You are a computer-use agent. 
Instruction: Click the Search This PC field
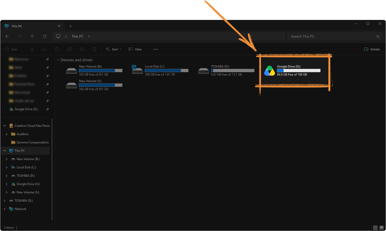335,36
